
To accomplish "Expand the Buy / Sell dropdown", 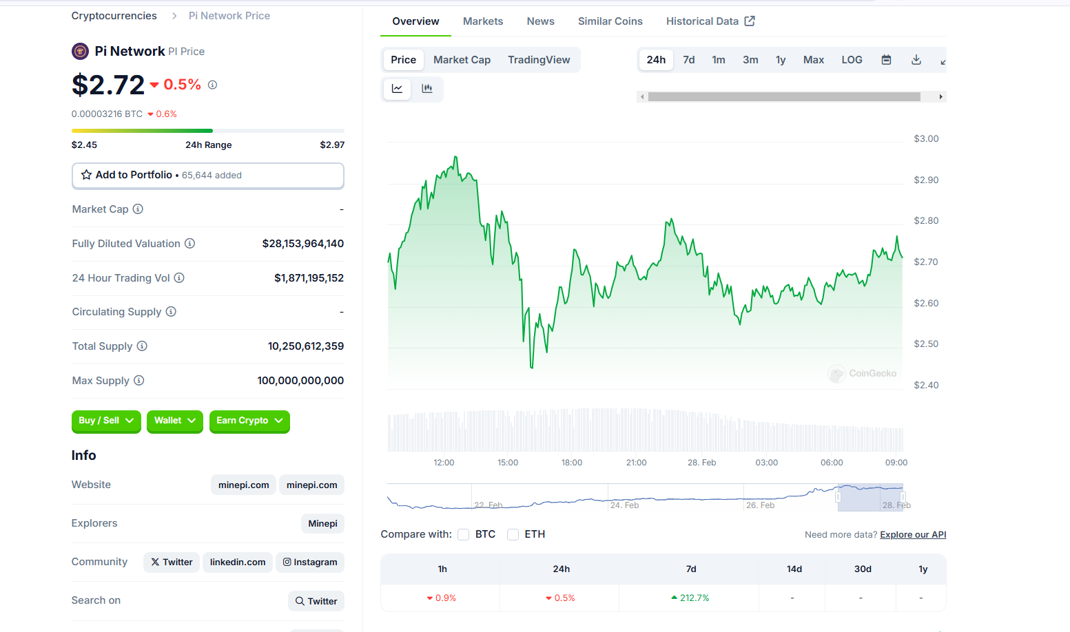I will coord(106,421).
